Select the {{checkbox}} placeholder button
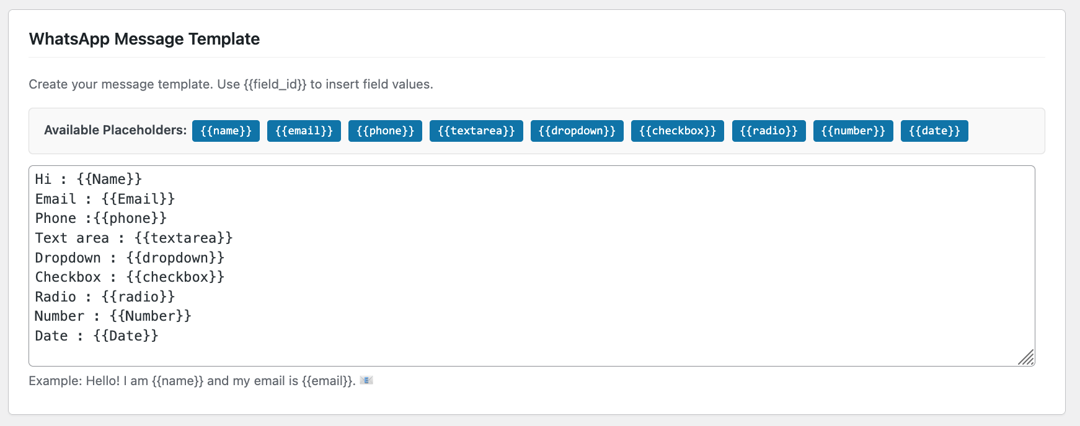The width and height of the screenshot is (1080, 426). coord(677,131)
